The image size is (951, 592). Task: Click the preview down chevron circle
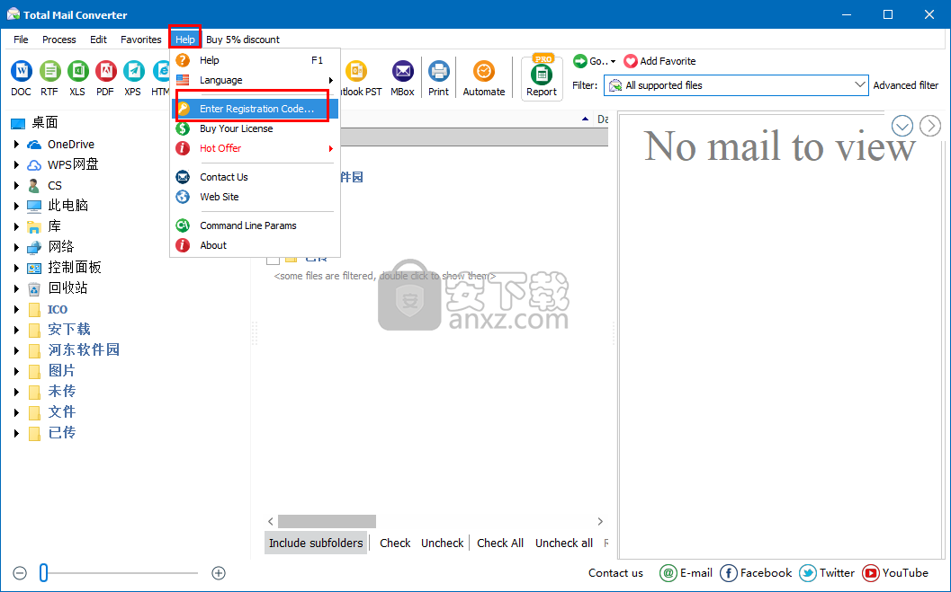coord(902,126)
